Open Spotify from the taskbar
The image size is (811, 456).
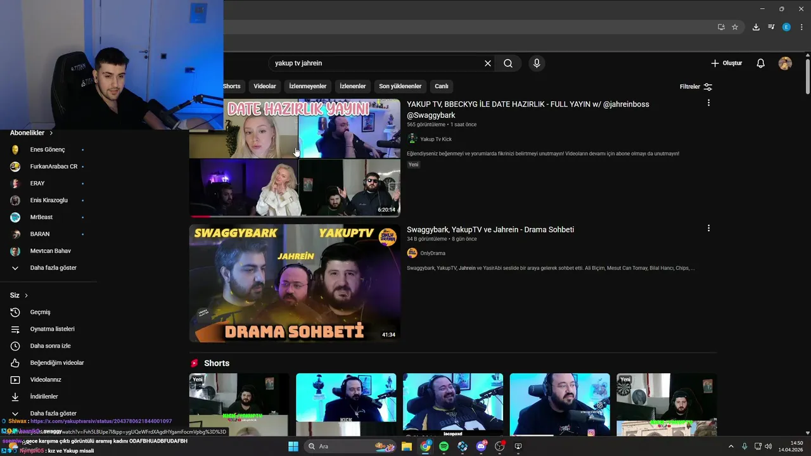coord(444,446)
